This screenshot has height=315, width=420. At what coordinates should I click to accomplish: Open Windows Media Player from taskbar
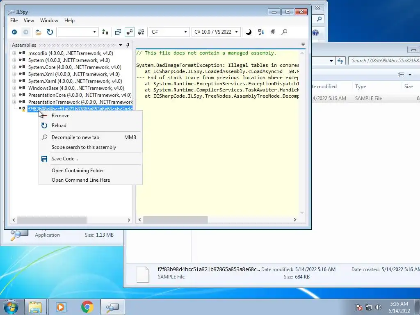(61, 307)
